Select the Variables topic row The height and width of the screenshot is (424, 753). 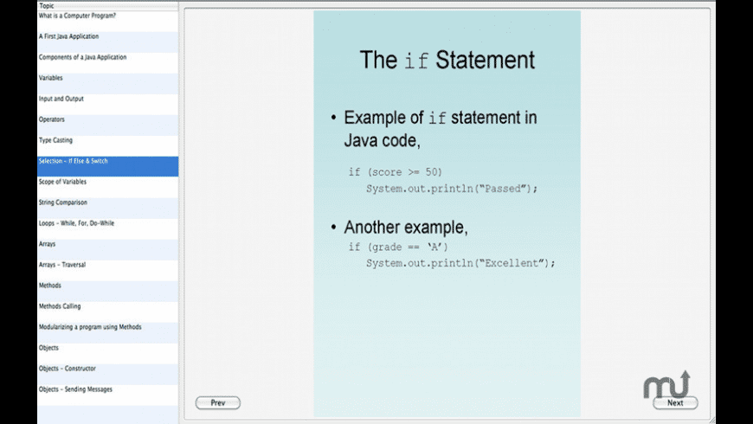pos(107,84)
